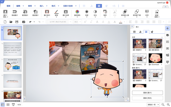The image size is (171, 107).
Task: Select slide 11 thumbnail
Action: [x=13, y=65]
